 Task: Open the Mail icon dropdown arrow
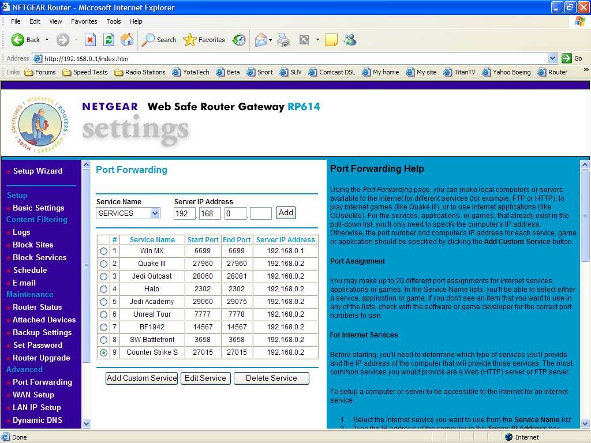pyautogui.click(x=270, y=40)
